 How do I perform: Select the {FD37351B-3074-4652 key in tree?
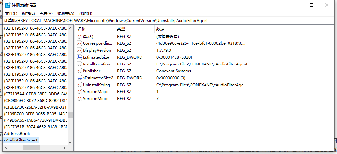[36, 127]
